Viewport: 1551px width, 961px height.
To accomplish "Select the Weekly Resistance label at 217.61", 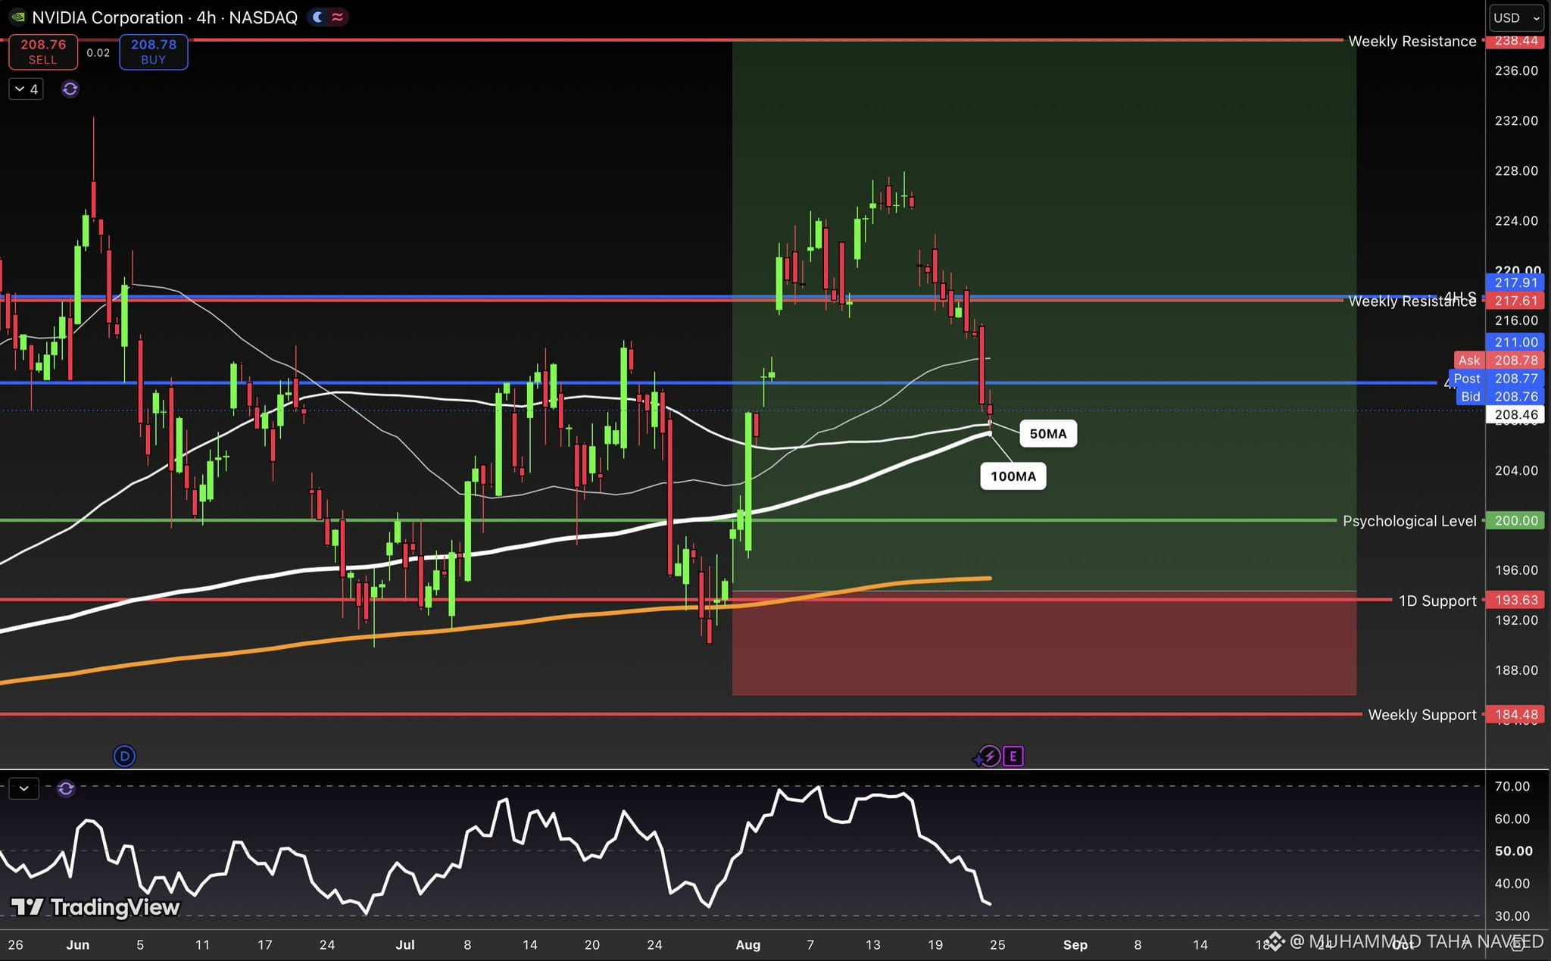I will [x=1412, y=301].
